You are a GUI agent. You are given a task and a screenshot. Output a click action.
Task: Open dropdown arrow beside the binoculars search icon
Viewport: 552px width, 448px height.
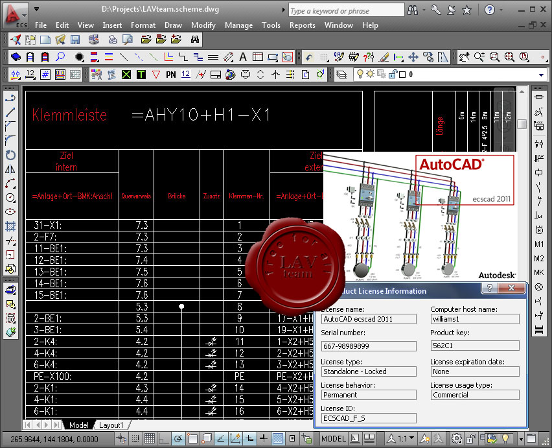click(424, 10)
